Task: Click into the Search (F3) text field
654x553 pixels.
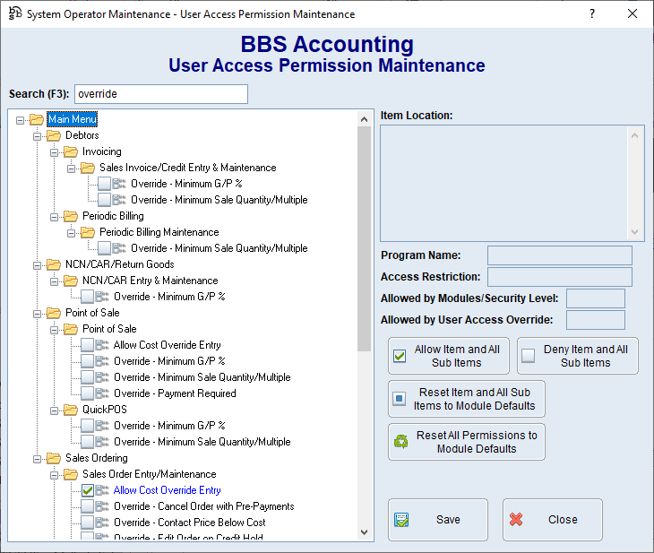Action: coord(160,94)
